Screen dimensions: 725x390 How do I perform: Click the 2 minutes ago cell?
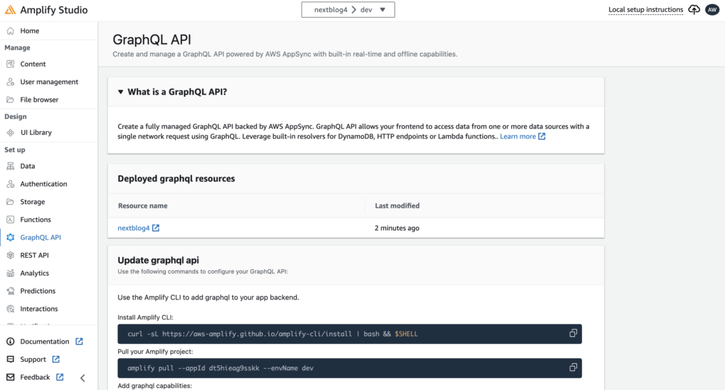point(396,228)
